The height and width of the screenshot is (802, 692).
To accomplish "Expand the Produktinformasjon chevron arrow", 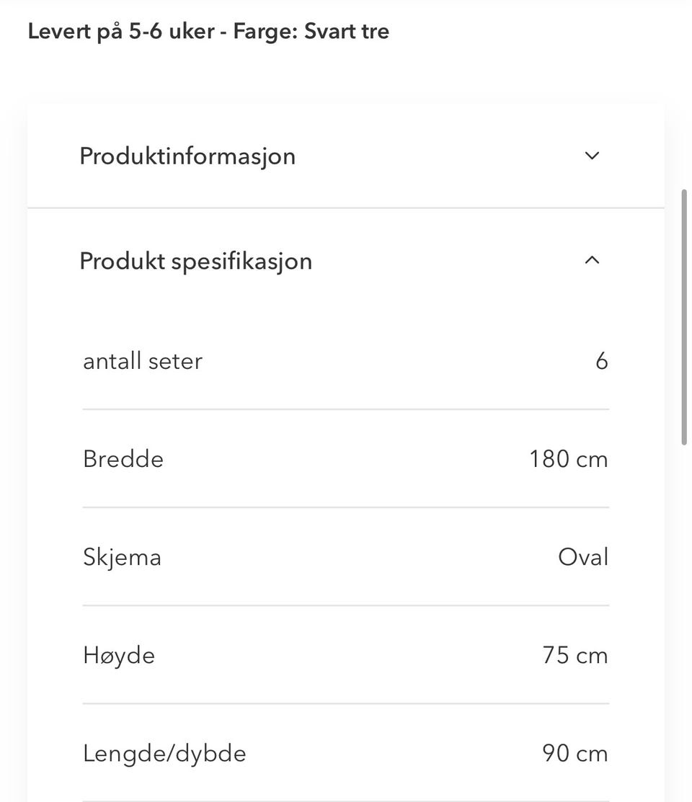I will point(592,156).
